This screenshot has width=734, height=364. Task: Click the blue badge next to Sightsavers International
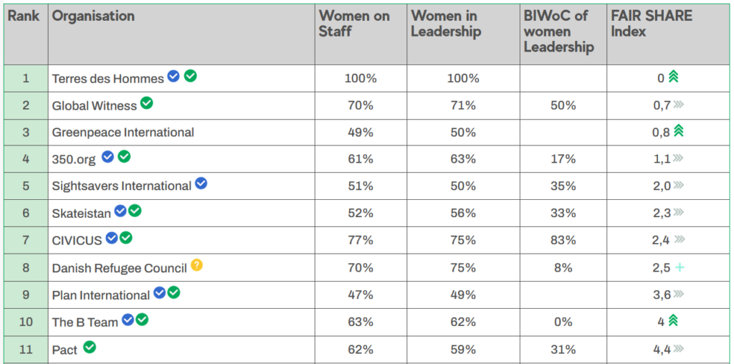[201, 183]
